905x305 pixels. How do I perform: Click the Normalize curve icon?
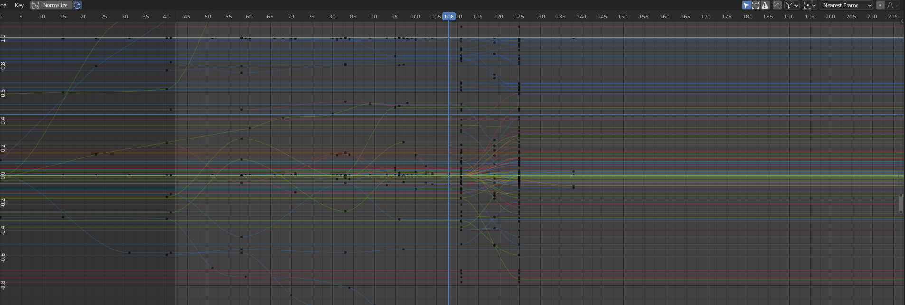pyautogui.click(x=36, y=5)
